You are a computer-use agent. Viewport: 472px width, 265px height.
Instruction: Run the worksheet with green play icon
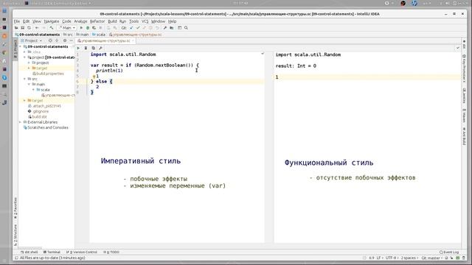78,48
